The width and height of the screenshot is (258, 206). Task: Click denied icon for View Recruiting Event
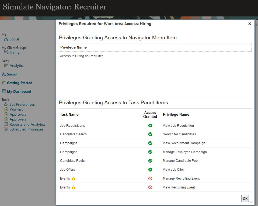pos(150,187)
